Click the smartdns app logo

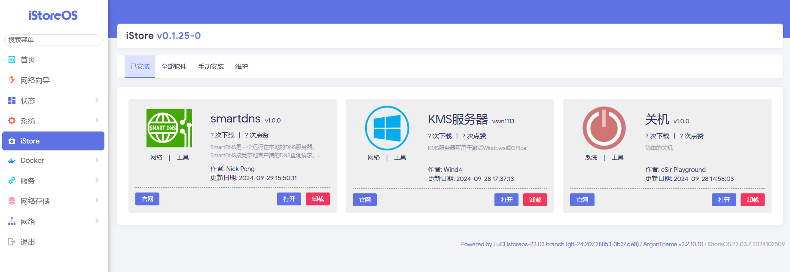[x=169, y=128]
